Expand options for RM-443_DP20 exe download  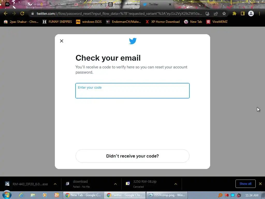point(55,184)
